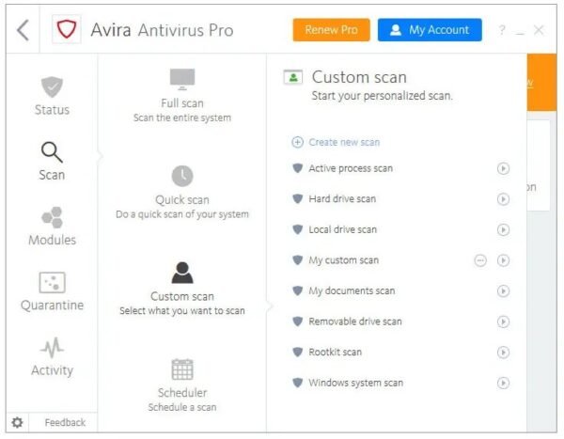Click the Feedback link at the bottom
Viewport: 564px width, 439px height.
pyautogui.click(x=65, y=422)
